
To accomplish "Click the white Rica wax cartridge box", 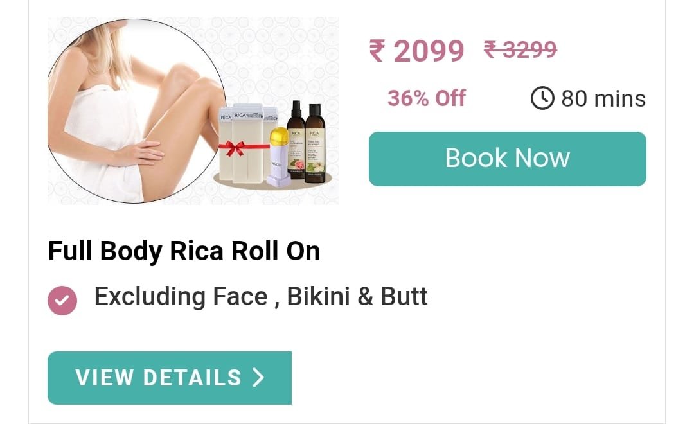I will [247, 143].
